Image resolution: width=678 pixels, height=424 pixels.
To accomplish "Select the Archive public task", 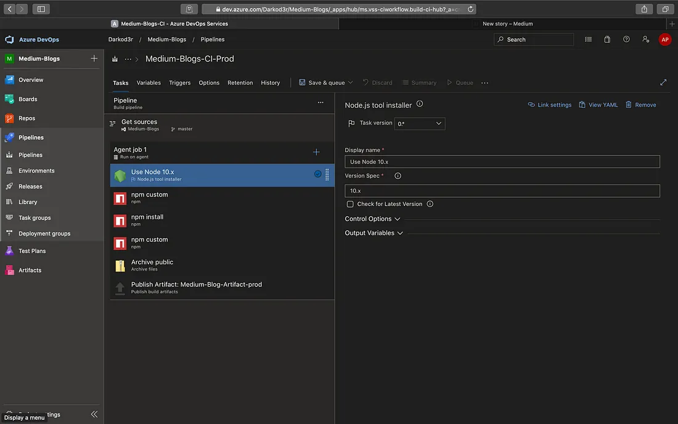I will [x=223, y=265].
